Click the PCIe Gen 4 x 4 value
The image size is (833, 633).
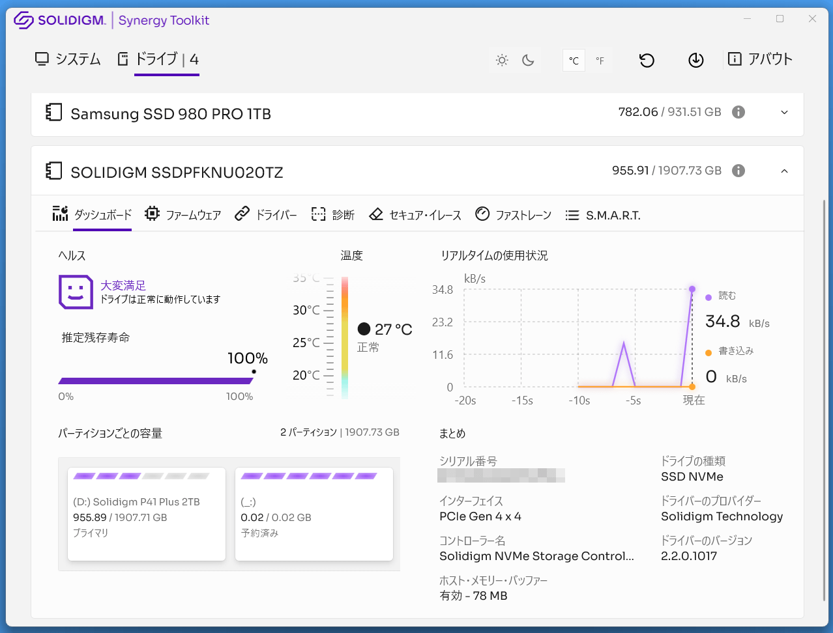tap(480, 516)
